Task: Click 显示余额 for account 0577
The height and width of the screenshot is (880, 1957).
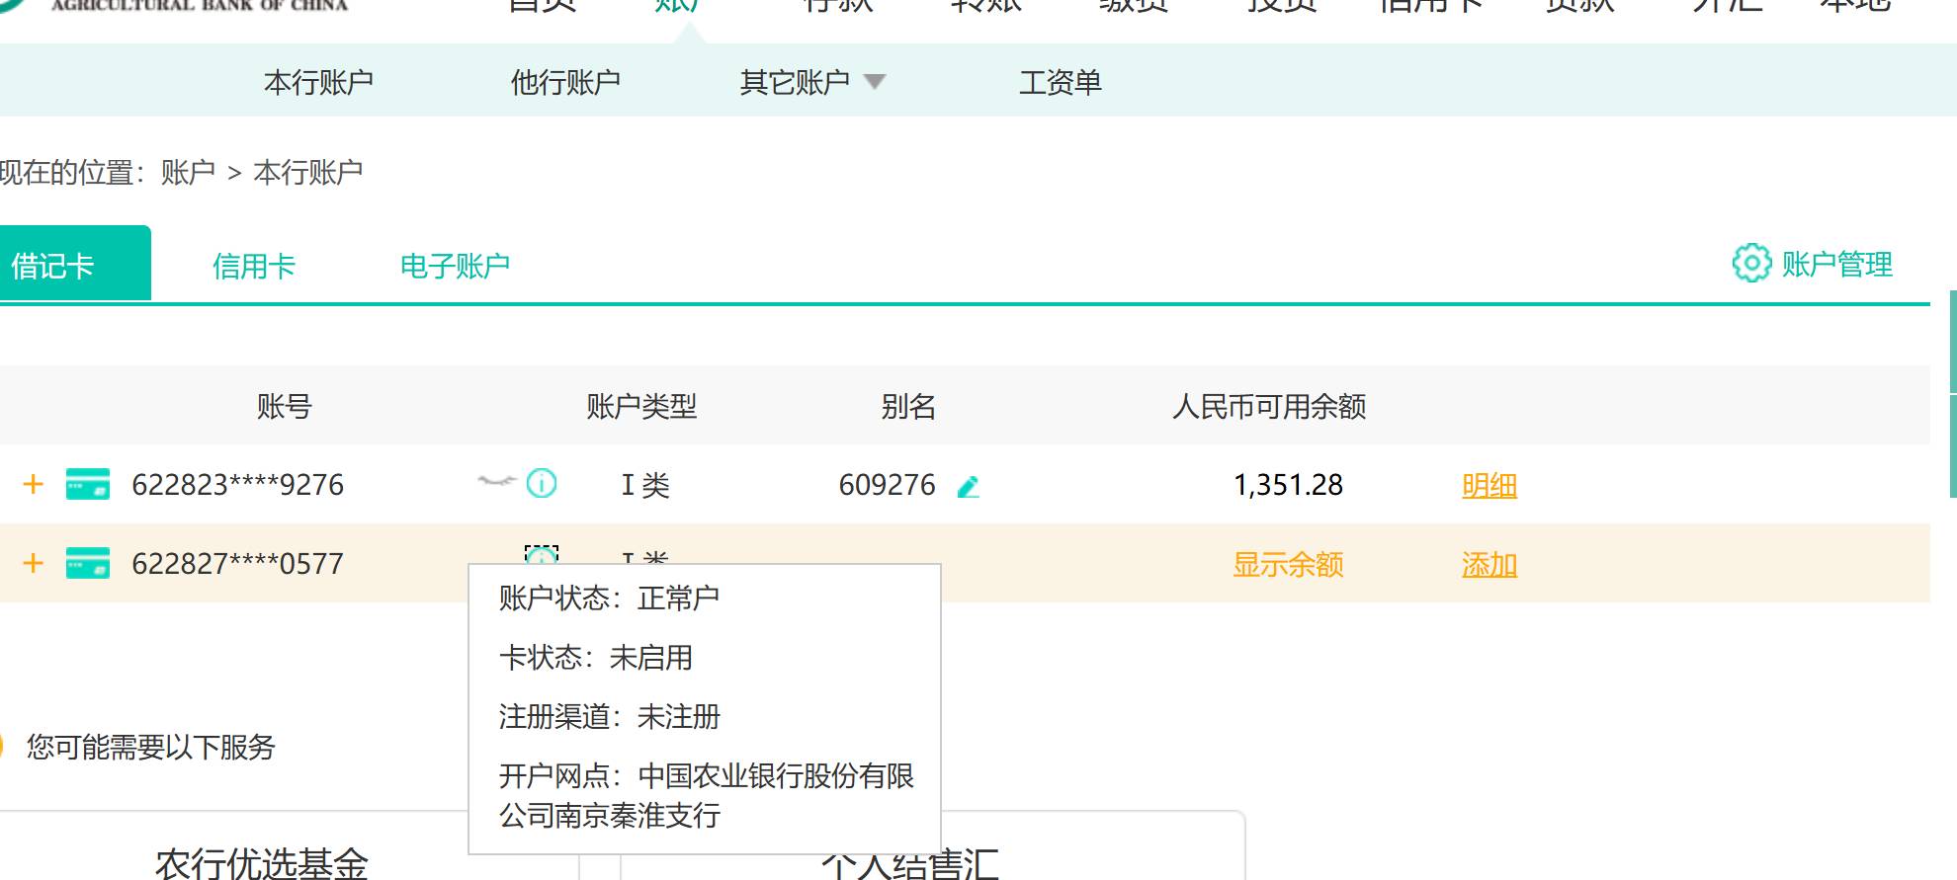Action: click(1288, 564)
